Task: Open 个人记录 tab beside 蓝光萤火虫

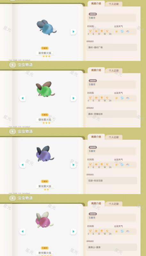Action: click(114, 4)
